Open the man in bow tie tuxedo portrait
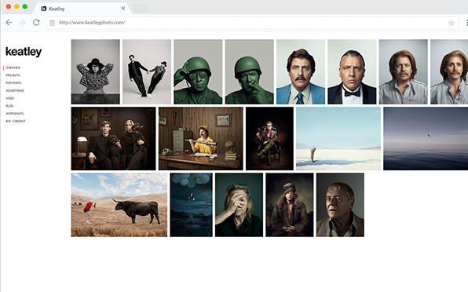468x292 pixels. (352, 72)
